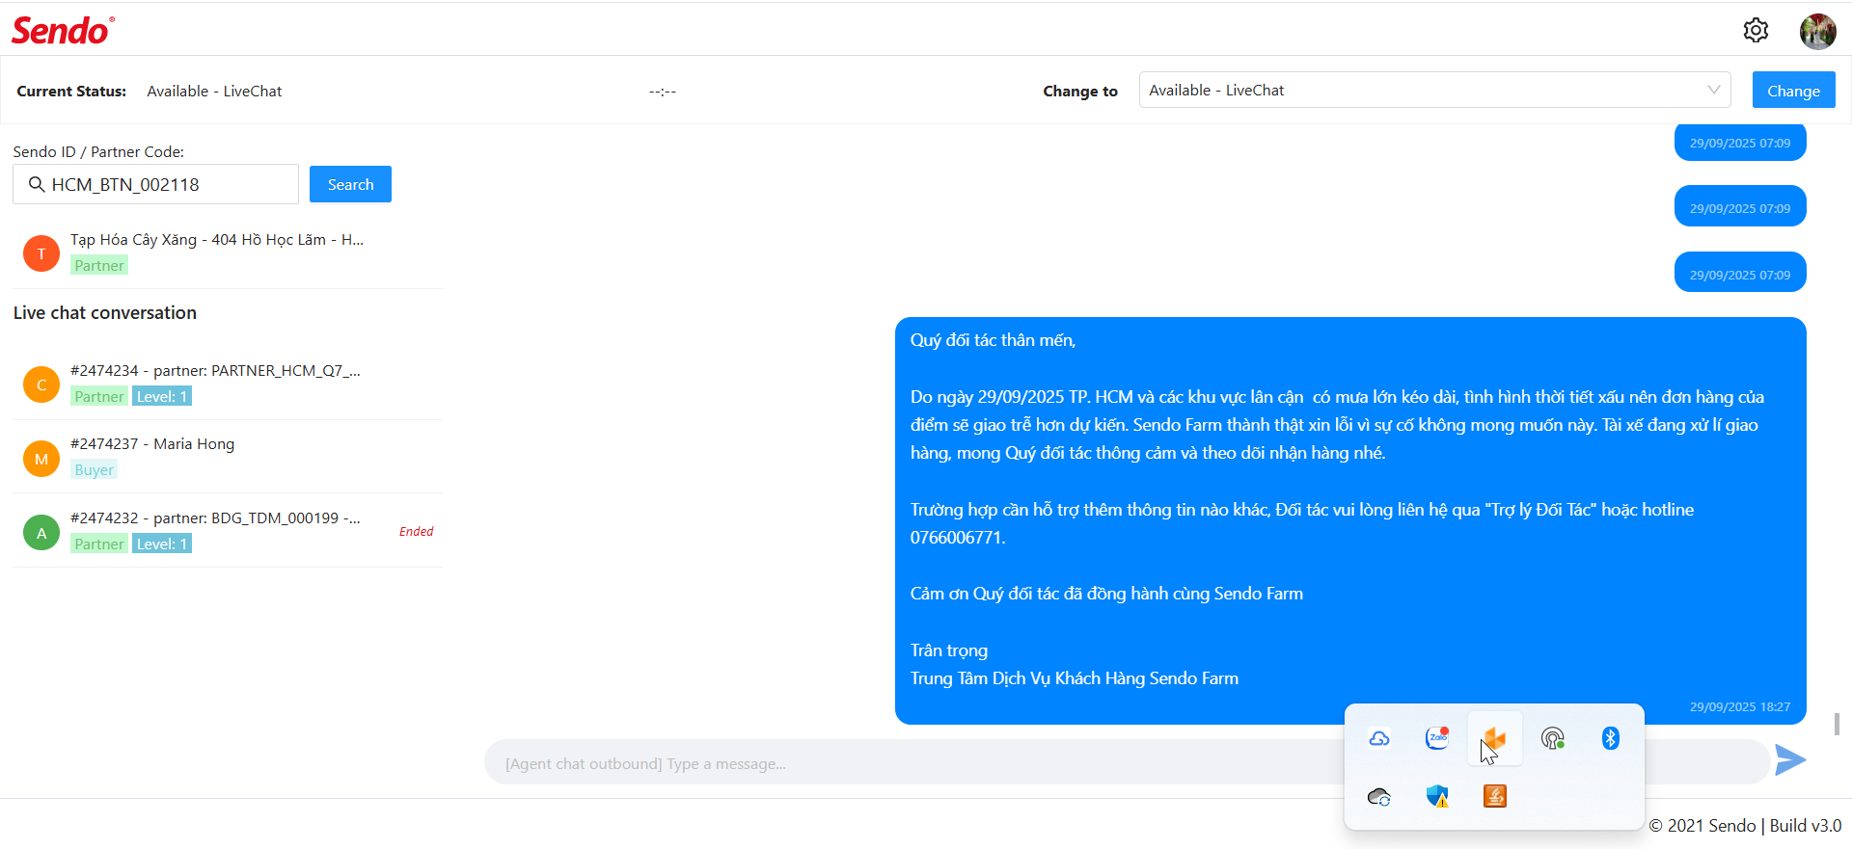This screenshot has width=1852, height=849.
Task: Expand the Change to status dropdown
Action: point(1434,90)
